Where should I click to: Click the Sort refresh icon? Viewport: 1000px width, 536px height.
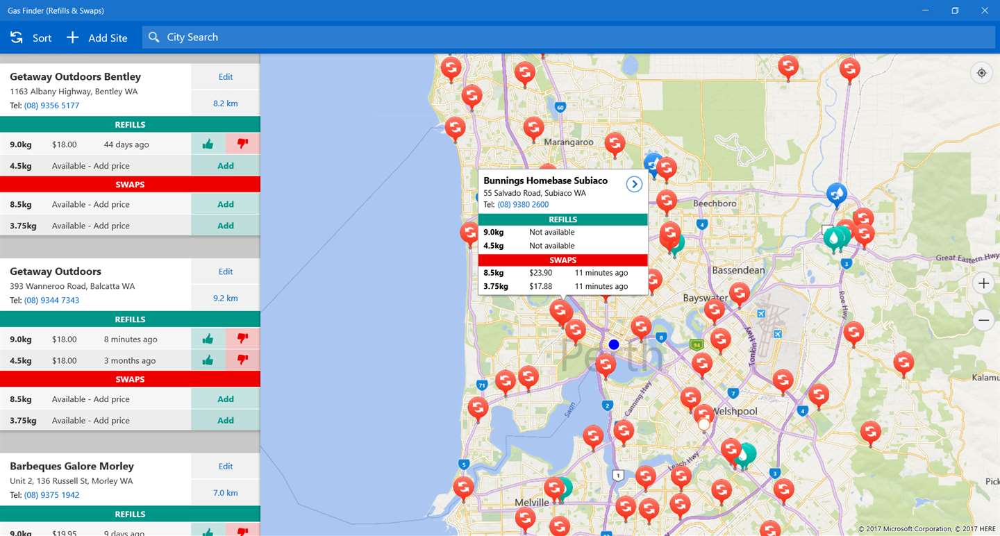[x=16, y=37]
